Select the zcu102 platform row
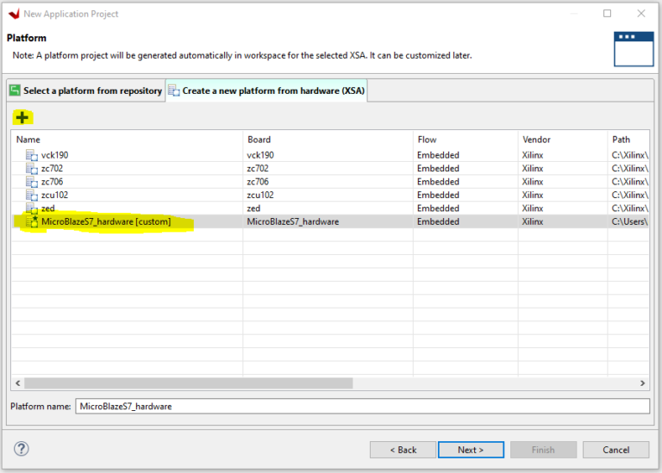The width and height of the screenshot is (662, 473). (331, 195)
